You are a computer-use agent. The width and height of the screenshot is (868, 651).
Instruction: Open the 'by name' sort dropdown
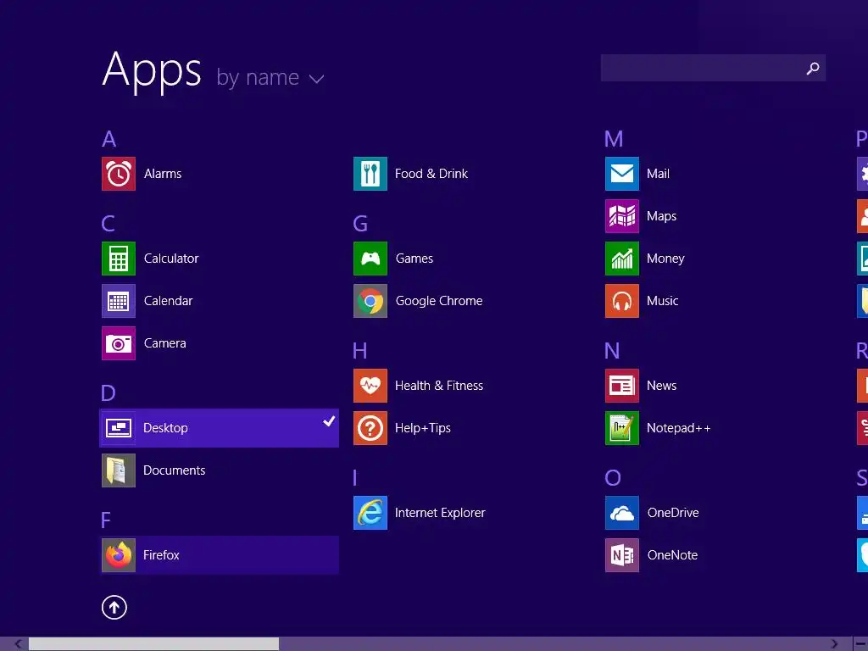click(270, 77)
